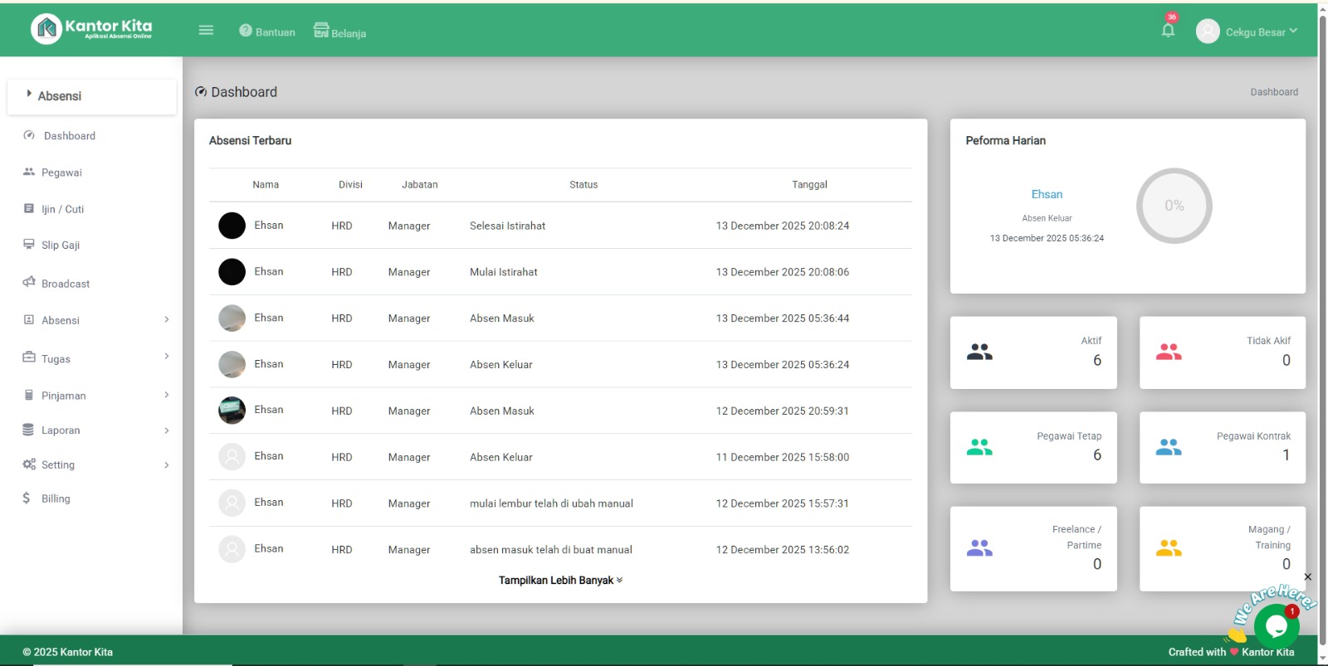The image size is (1328, 666).
Task: Click the Dashboard page title icon
Action: coord(200,92)
